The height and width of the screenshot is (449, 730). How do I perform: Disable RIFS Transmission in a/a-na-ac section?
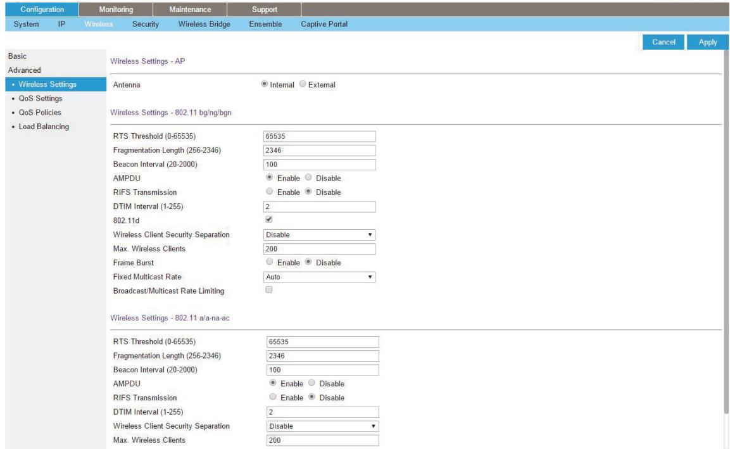coord(312,397)
